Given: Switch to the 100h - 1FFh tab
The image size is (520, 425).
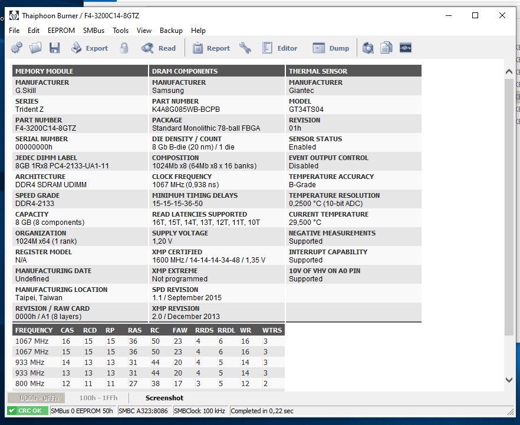Looking at the screenshot, I should coord(98,398).
